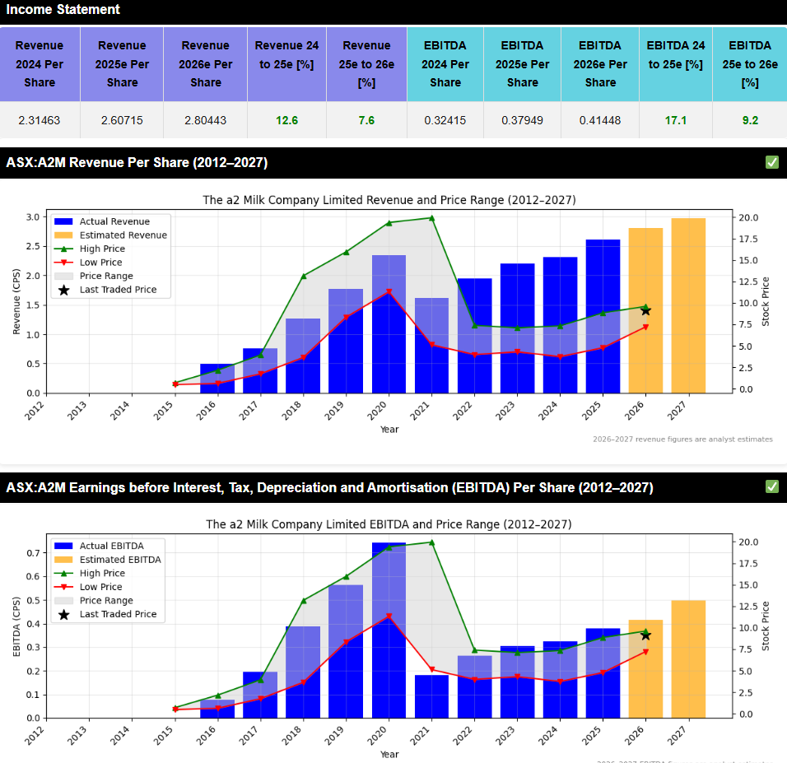
Task: Click the Low Price red triangle in the revenue legend
Action: pyautogui.click(x=63, y=263)
